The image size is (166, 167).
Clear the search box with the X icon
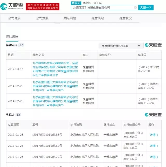click(x=135, y=8)
